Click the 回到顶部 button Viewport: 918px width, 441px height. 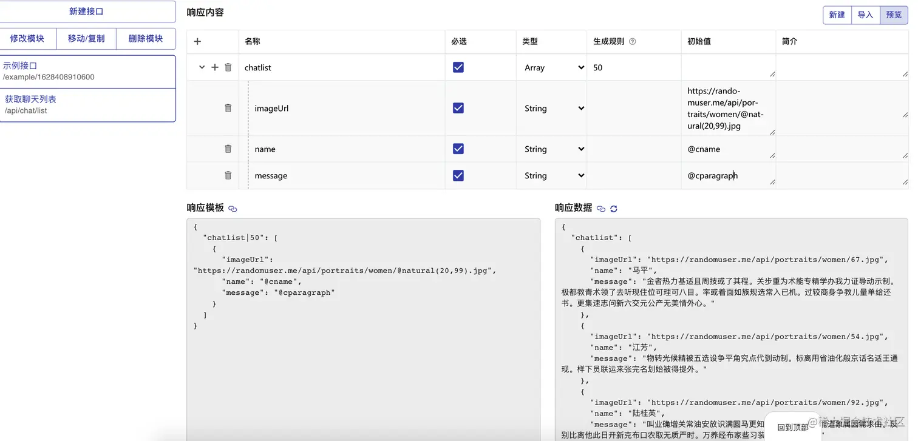point(794,427)
